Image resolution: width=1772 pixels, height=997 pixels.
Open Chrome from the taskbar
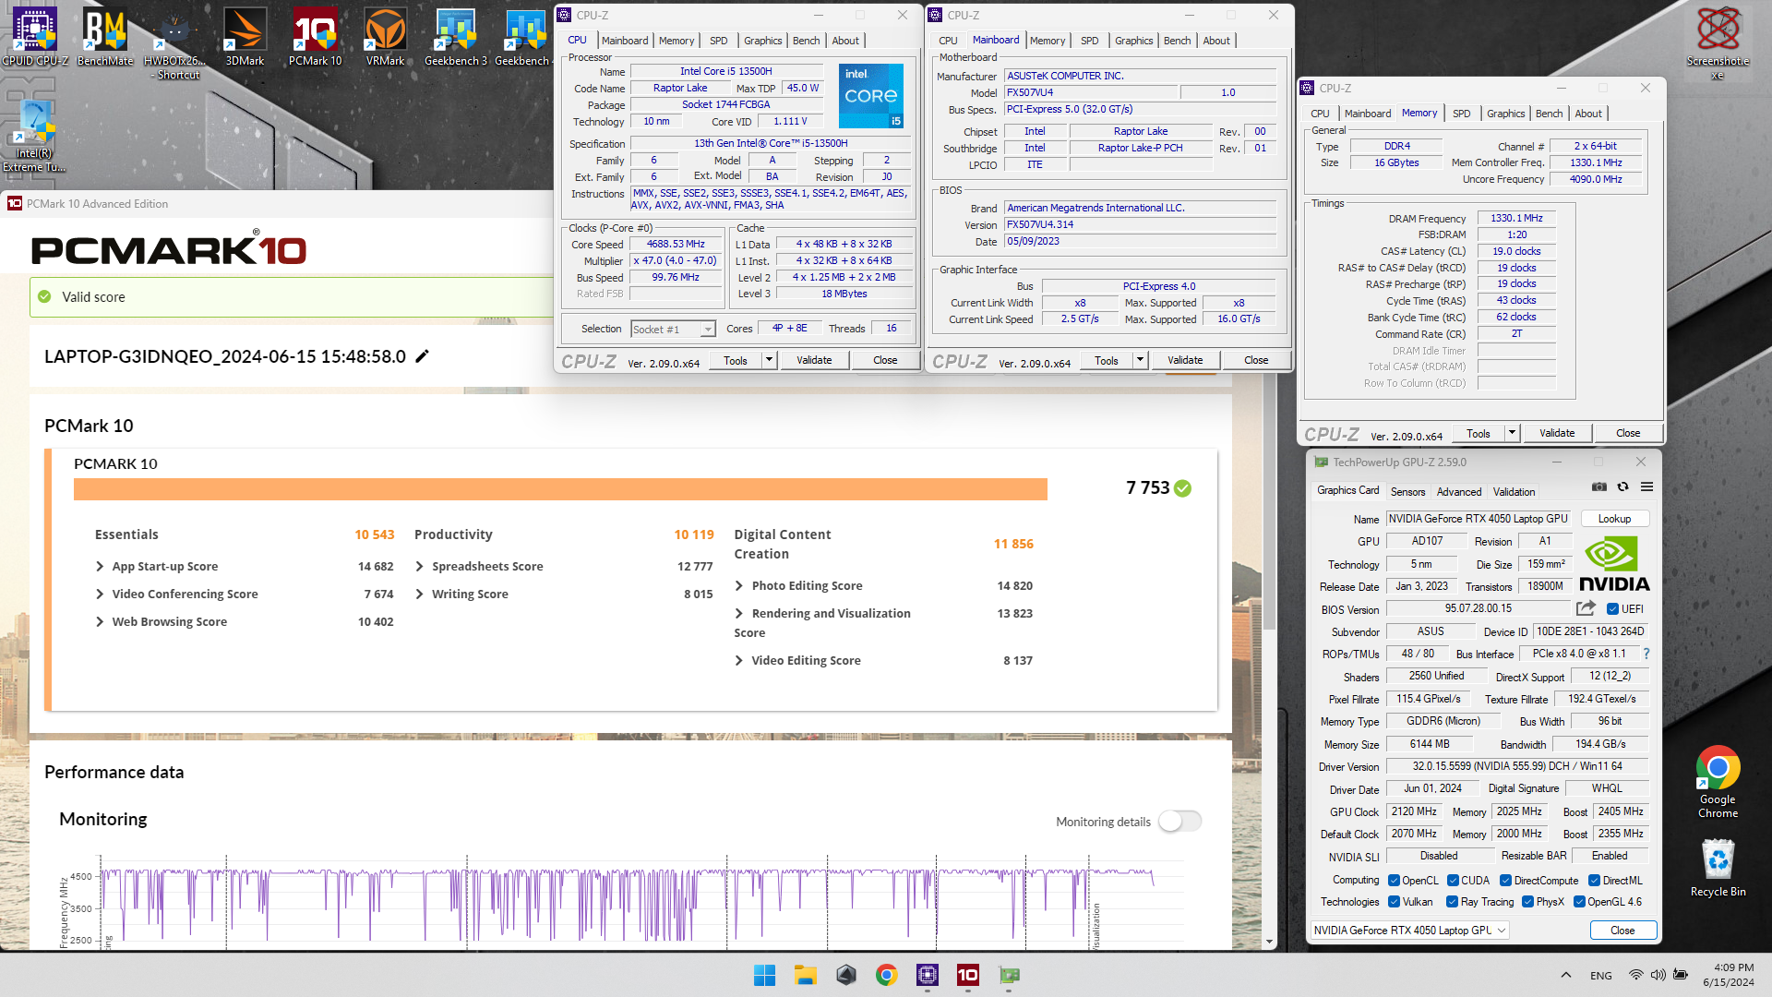point(886,975)
